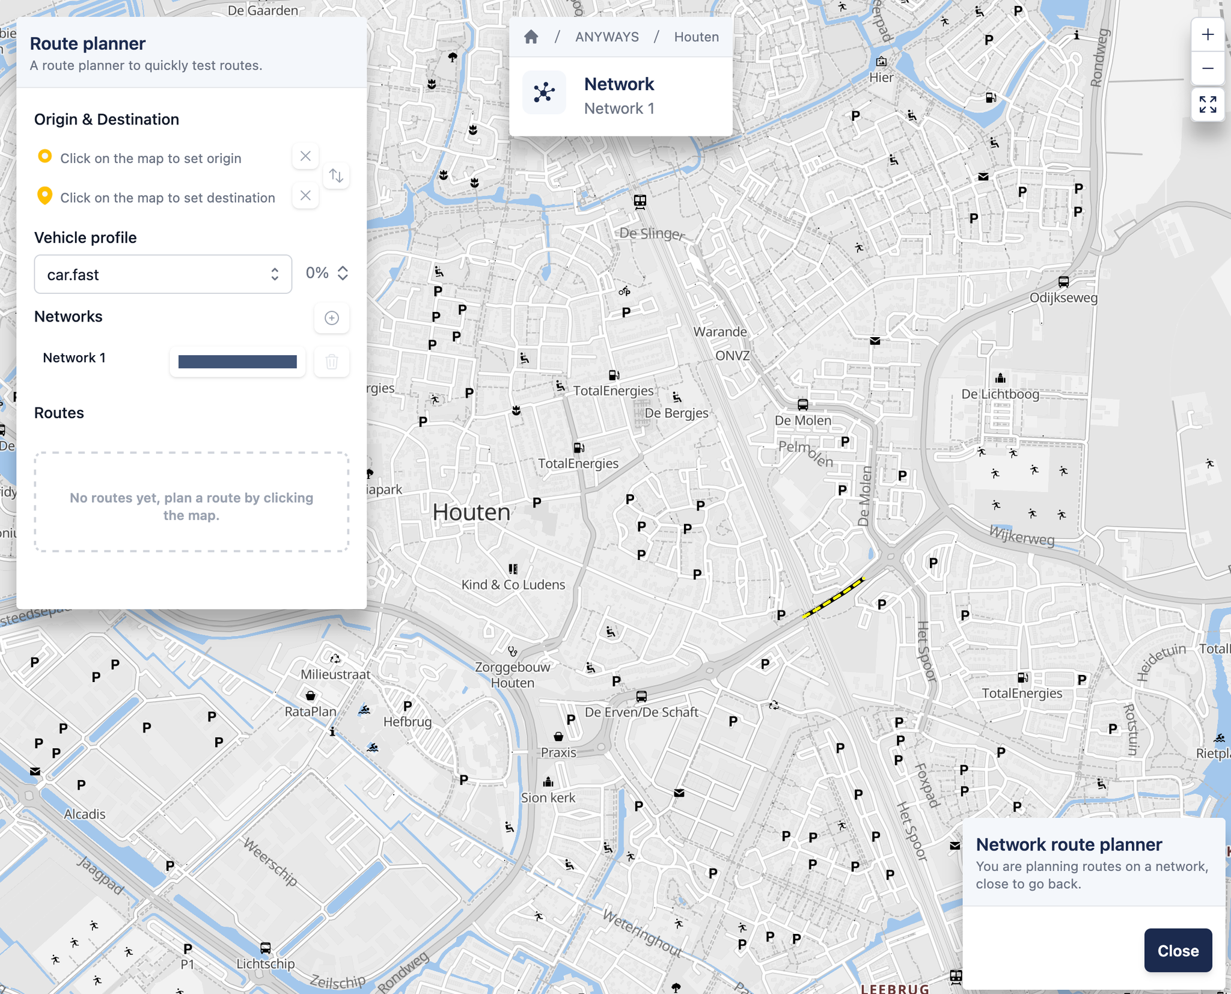Change the Network 1 color swatch
This screenshot has height=994, width=1231.
[x=237, y=361]
